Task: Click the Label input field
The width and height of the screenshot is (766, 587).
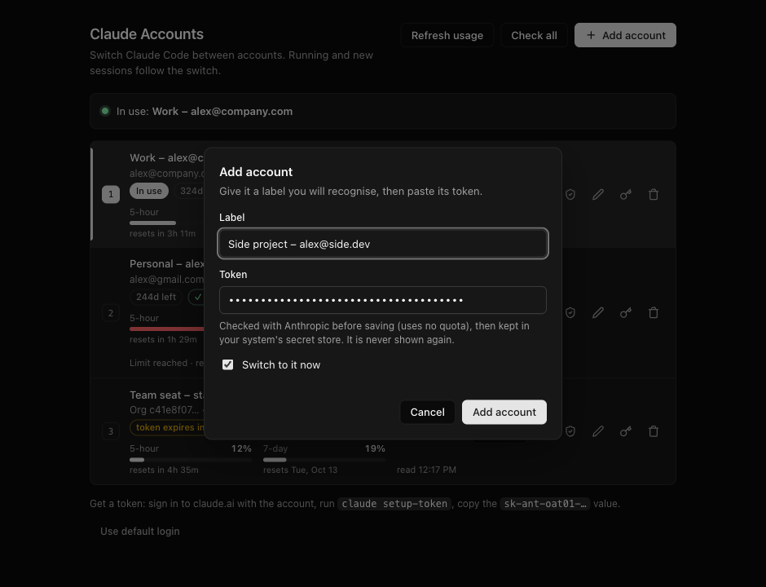Action: coord(383,244)
